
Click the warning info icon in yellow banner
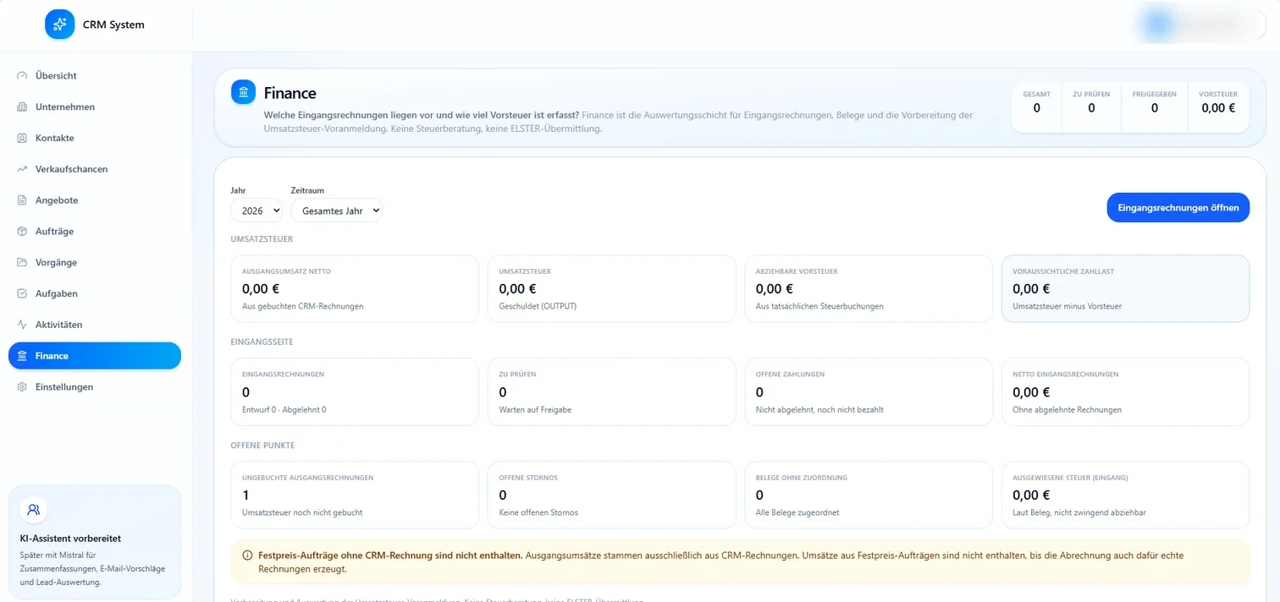(247, 555)
